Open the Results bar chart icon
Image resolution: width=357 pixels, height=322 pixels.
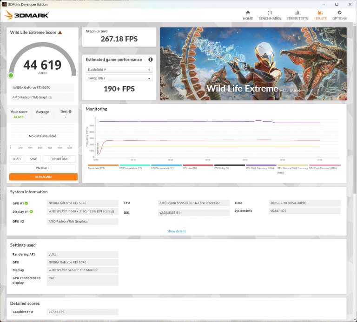point(320,13)
